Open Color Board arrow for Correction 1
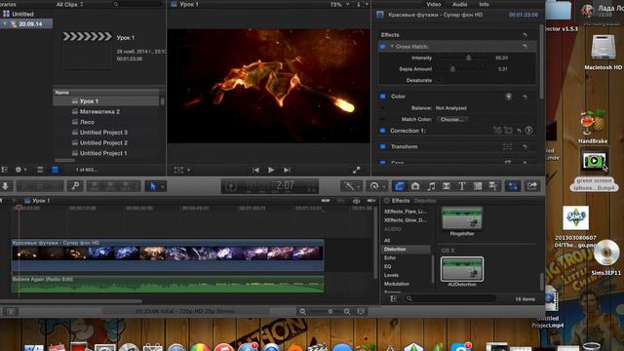Viewport: 624px width, 351px height. pyautogui.click(x=528, y=130)
